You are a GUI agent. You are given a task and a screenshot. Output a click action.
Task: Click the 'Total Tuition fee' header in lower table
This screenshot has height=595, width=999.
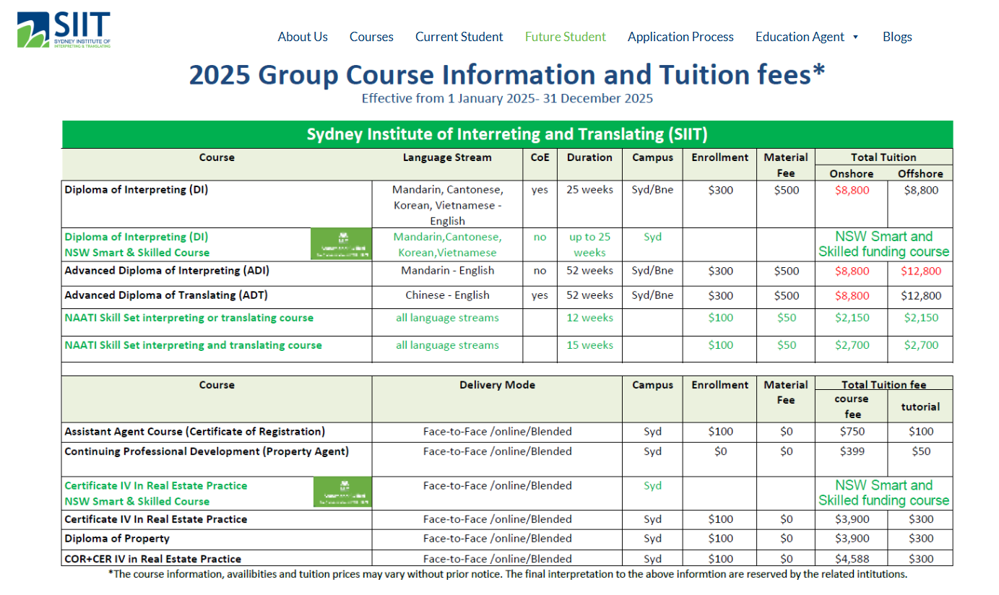click(x=883, y=385)
